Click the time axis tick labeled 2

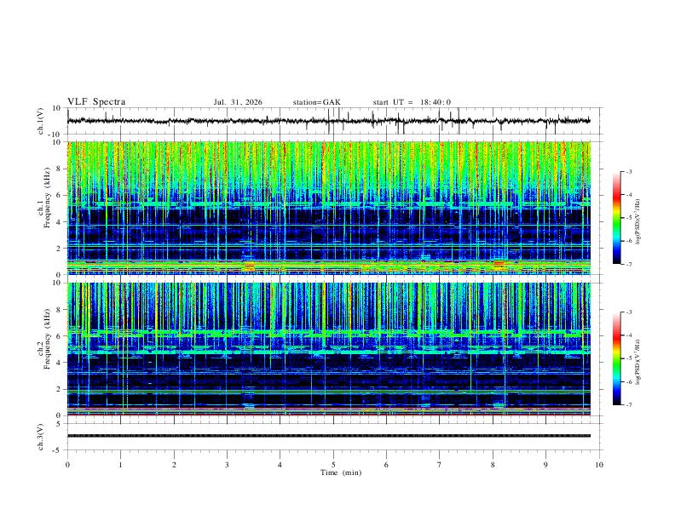(x=174, y=465)
